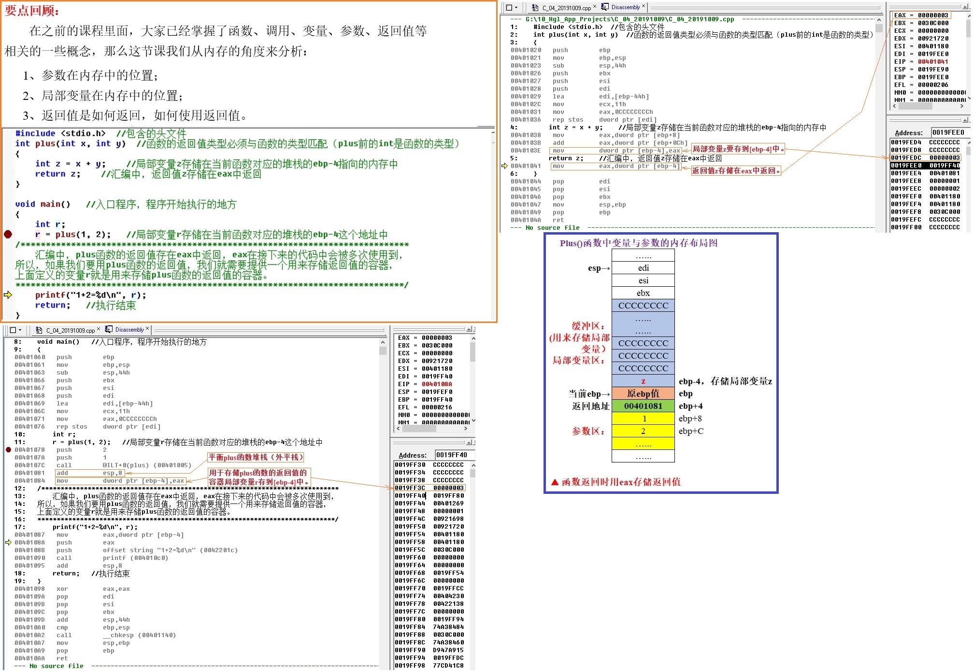Close C_04_20191009.cpp tab in plus() disassembly window
Image resolution: width=973 pixels, height=671 pixels.
595,6
